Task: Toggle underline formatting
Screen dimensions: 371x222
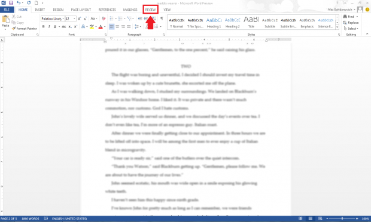Action: coord(56,26)
